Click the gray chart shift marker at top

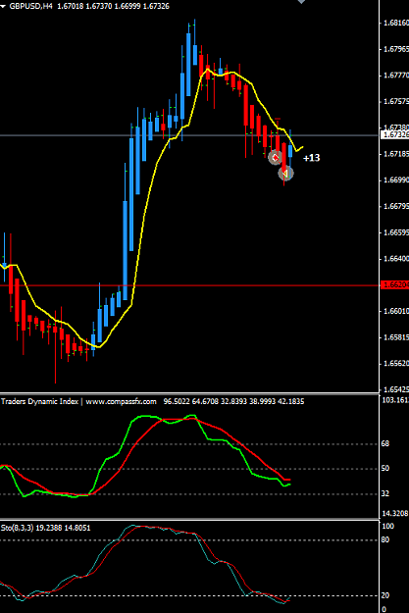(x=301, y=2)
